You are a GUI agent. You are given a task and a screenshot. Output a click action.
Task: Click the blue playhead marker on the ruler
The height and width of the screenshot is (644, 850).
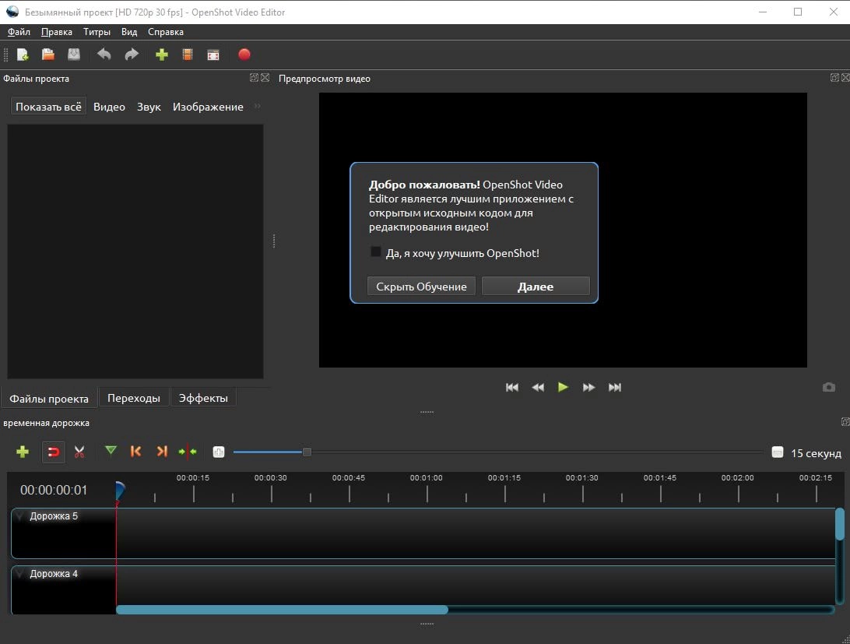[120, 491]
